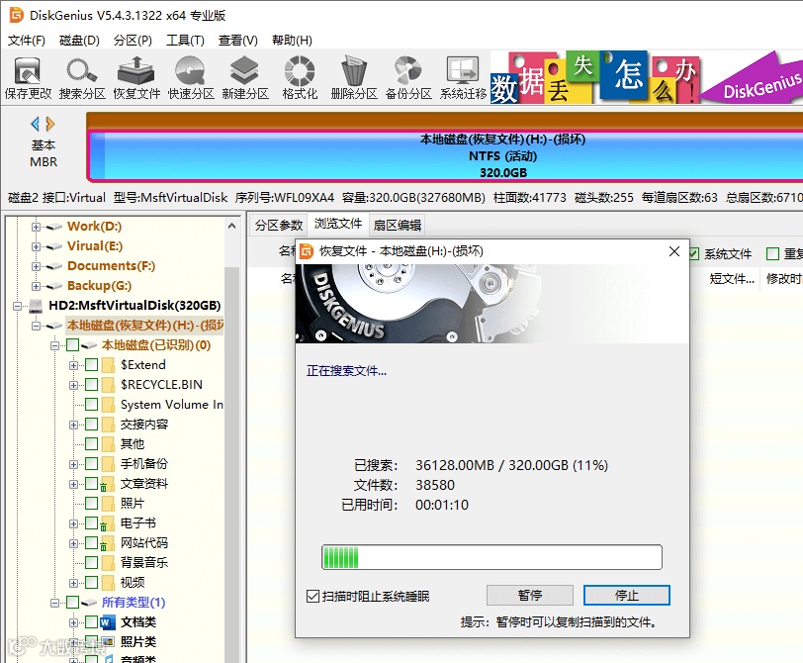Viewport: 803px width, 663px height.
Task: Expand the Work(D:) tree node
Action: (x=36, y=227)
